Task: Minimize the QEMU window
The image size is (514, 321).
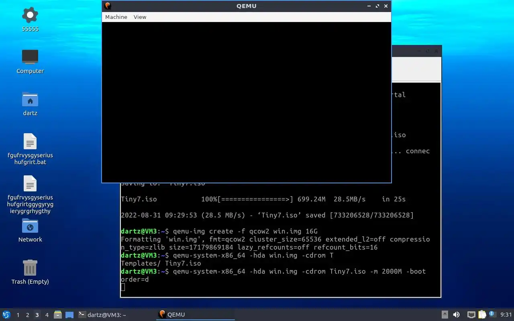Action: click(x=369, y=6)
